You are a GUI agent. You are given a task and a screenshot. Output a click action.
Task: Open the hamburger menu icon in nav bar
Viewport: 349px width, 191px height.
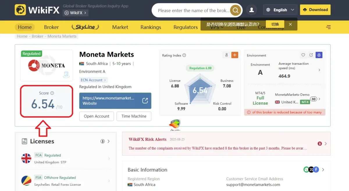tap(328, 27)
